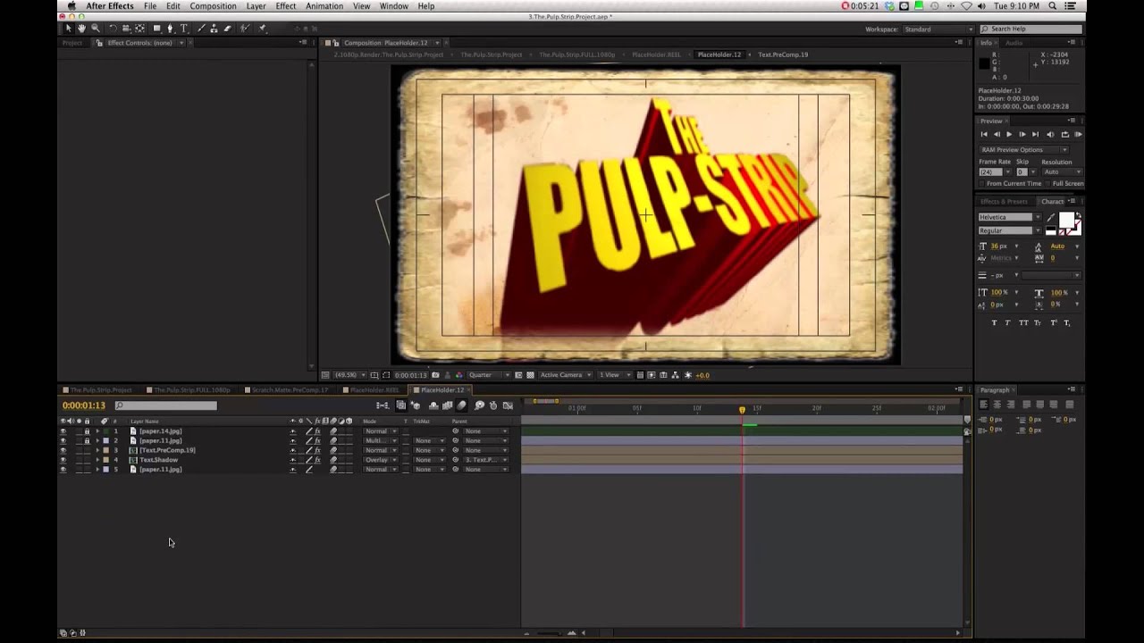
Task: Select the Brush tool
Action: click(x=202, y=29)
